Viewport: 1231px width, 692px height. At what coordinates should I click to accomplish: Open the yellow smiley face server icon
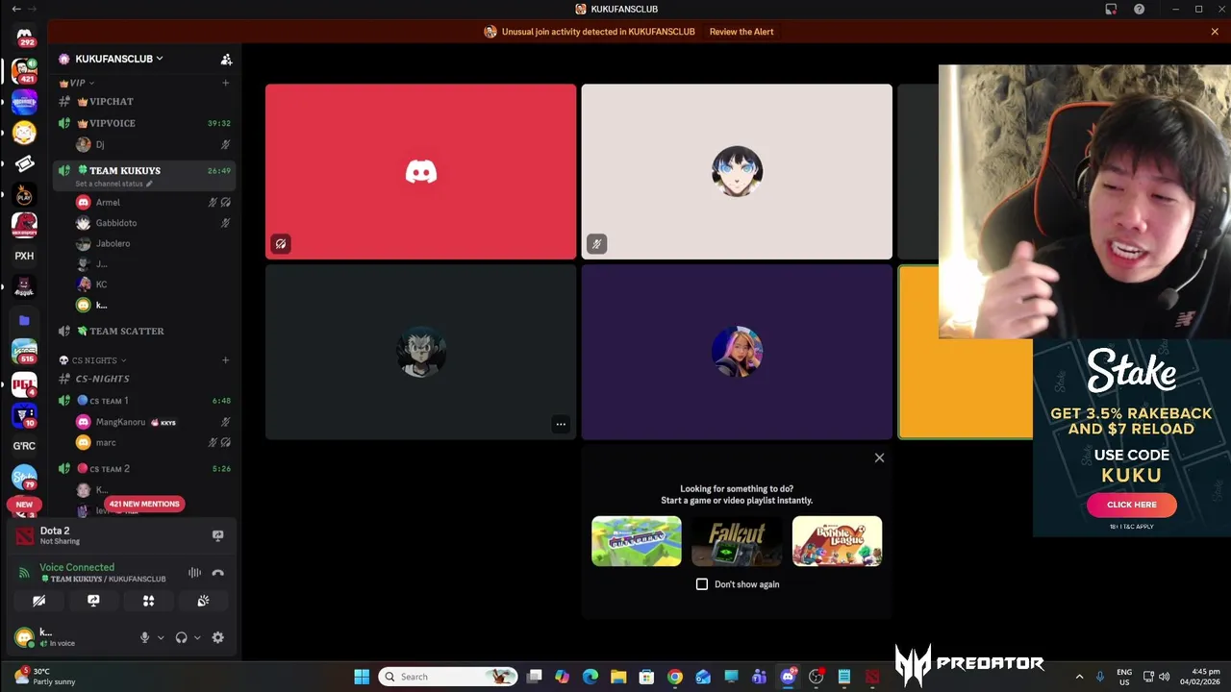tap(24, 133)
